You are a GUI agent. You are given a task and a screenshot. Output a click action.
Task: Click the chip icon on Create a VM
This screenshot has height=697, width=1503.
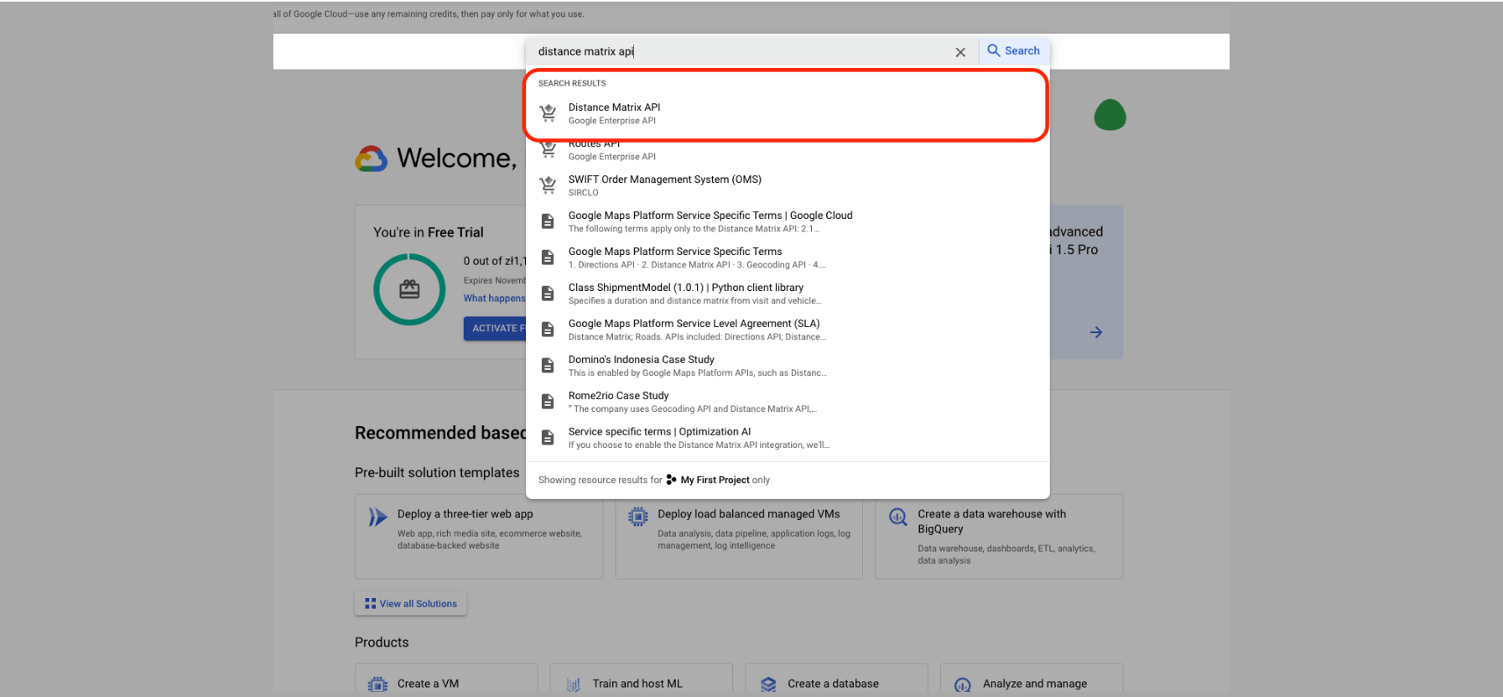[x=378, y=684]
